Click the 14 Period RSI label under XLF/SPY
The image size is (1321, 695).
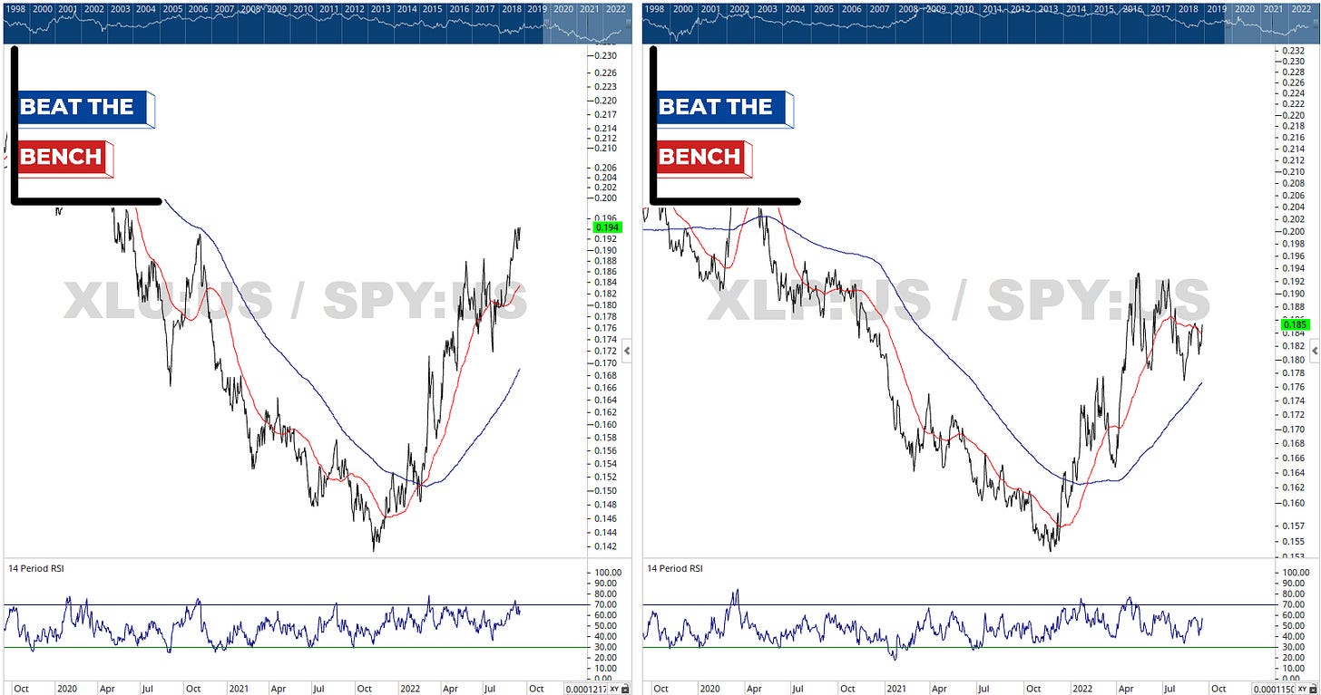[x=675, y=568]
